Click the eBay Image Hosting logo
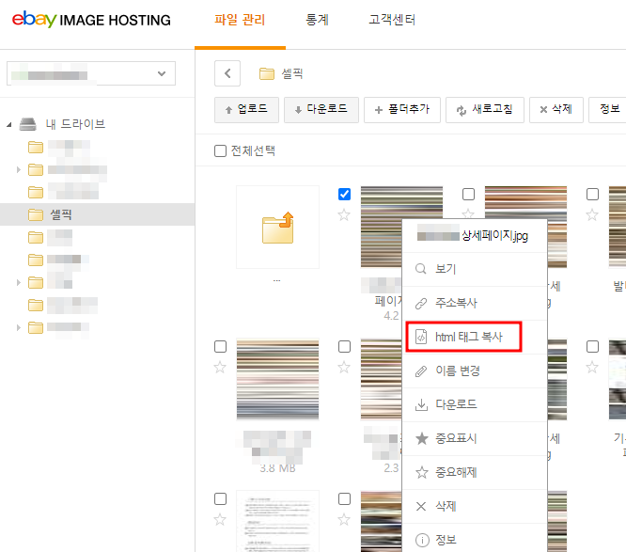Viewport: 626px width, 552px height. (x=91, y=19)
